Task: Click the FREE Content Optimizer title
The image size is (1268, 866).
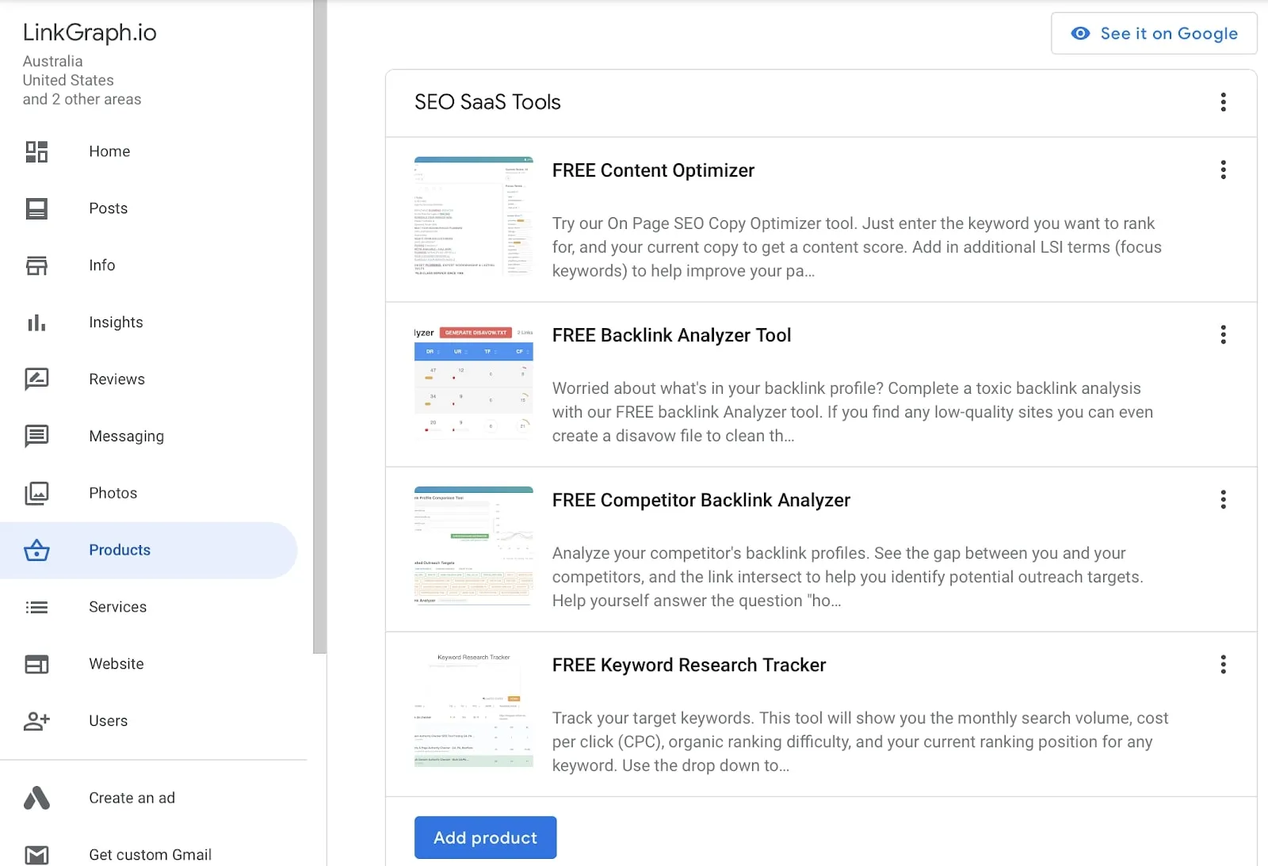Action: pos(653,170)
